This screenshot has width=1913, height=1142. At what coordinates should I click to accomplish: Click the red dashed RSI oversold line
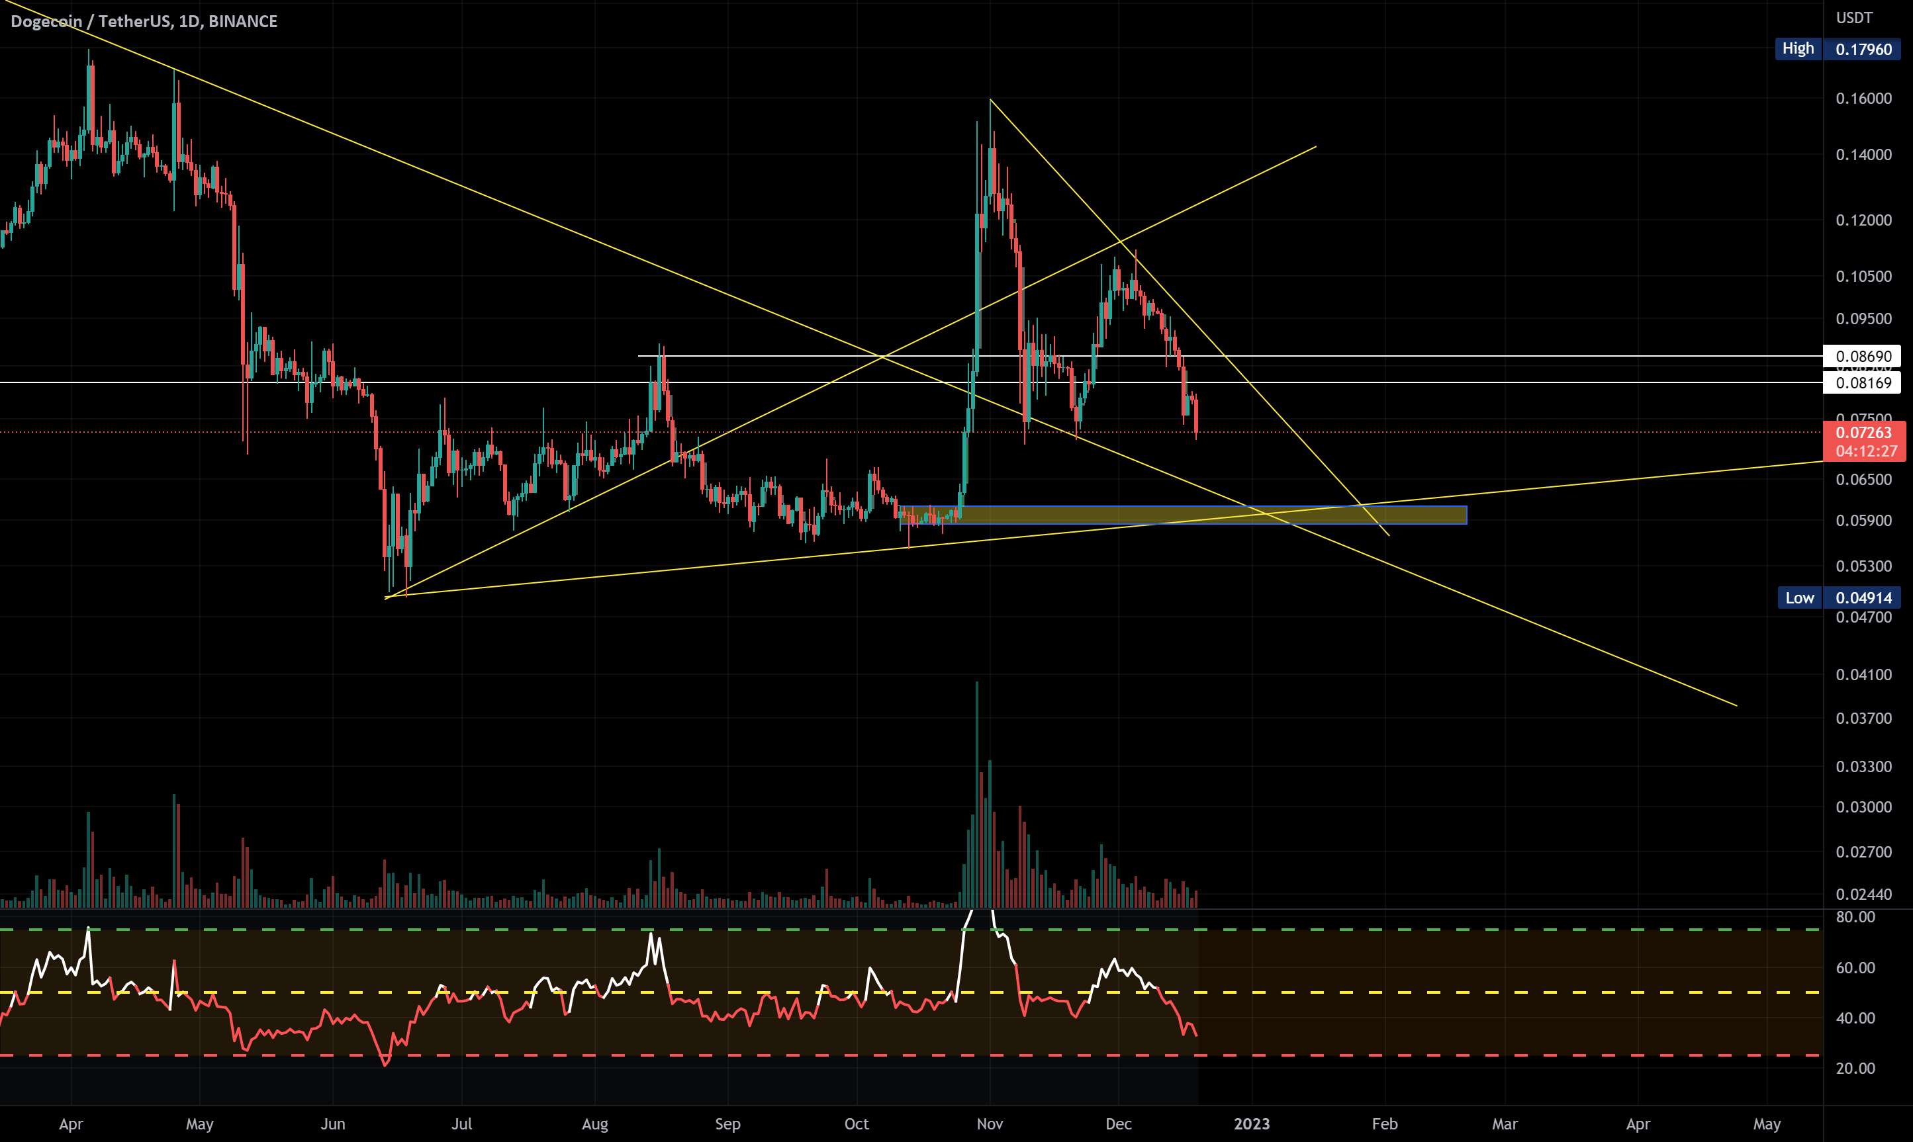pyautogui.click(x=911, y=1055)
